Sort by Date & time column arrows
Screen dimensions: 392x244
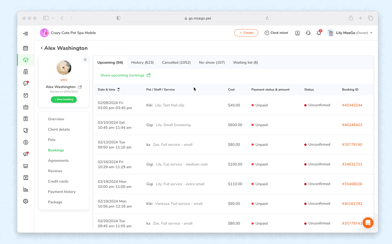(119, 89)
